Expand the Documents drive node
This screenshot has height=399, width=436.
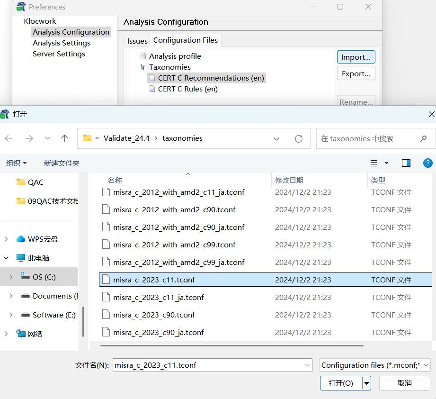(x=11, y=296)
